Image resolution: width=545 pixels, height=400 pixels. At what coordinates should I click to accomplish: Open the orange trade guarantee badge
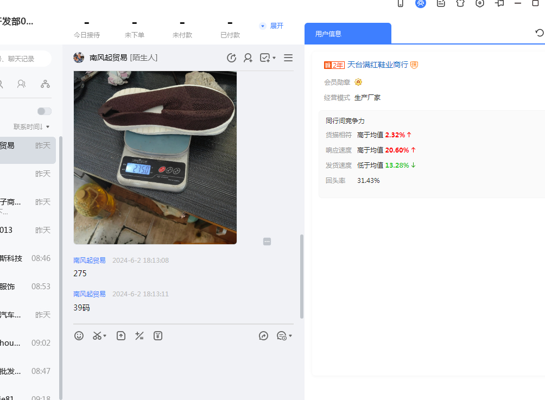coord(414,65)
